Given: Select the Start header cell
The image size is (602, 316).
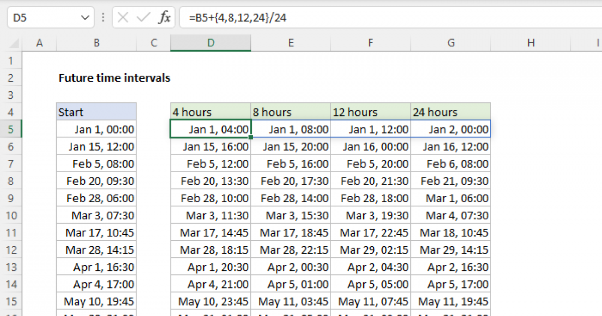Looking at the screenshot, I should click(x=96, y=112).
